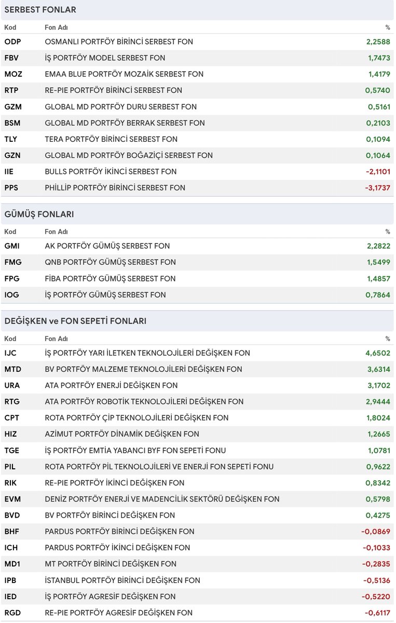Select ATA PORTFÖY ROBOTİK TEKNOLOJİLERİ fund

[144, 402]
